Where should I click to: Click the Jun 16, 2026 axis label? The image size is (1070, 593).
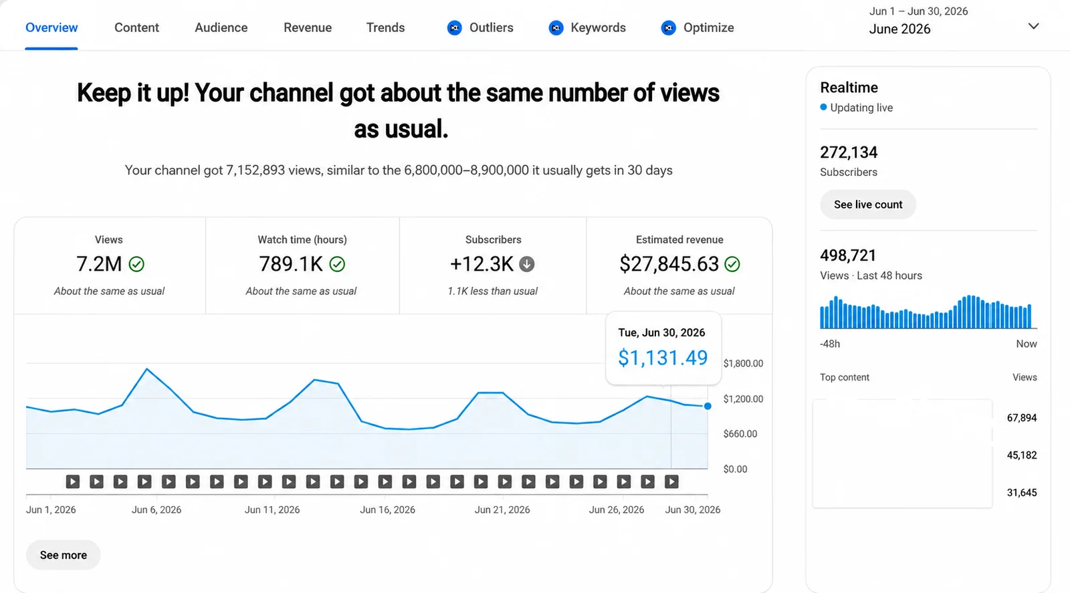pyautogui.click(x=387, y=509)
